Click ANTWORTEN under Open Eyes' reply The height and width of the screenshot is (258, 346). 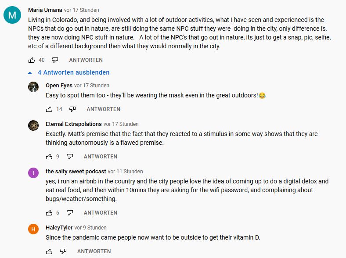click(x=103, y=109)
